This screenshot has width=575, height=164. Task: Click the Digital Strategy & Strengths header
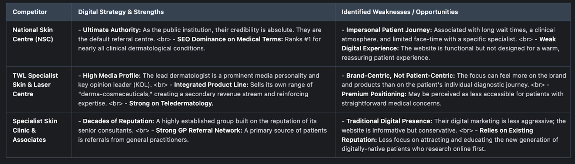121,12
